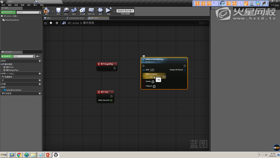This screenshot has height=158, width=280.
Task: Click the Save (保存) toolbar icon
Action: (x=58, y=11)
